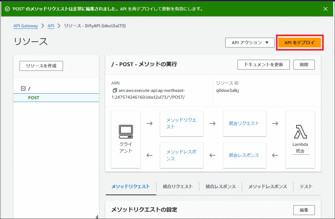Click the Lambda integration icon

pos(300,131)
